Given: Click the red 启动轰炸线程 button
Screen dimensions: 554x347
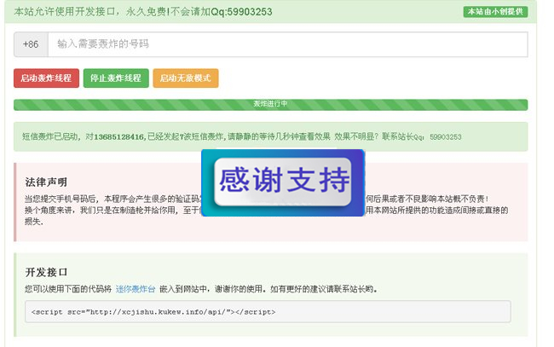Looking at the screenshot, I should tap(46, 78).
